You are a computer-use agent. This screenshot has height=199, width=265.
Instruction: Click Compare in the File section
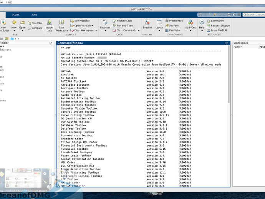tap(35, 28)
